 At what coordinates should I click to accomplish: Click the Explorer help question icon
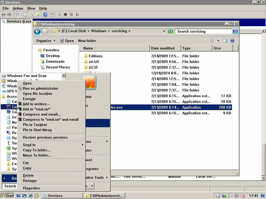click(x=232, y=41)
